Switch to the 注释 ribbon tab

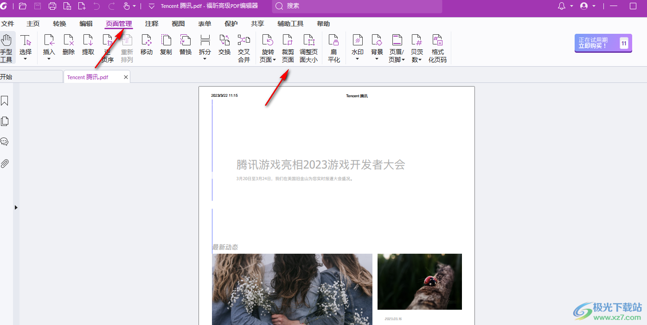click(x=152, y=24)
